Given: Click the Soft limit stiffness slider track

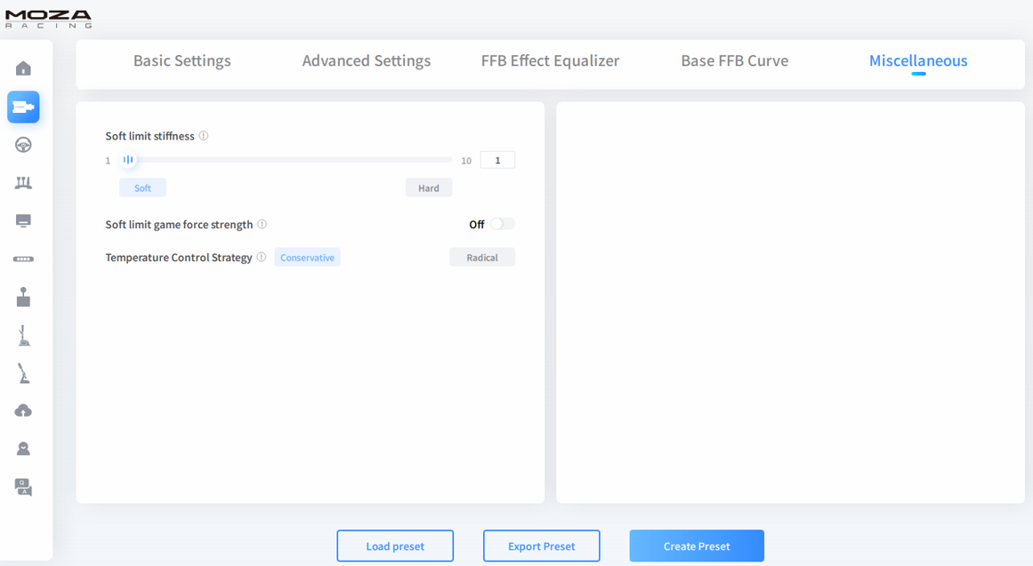Looking at the screenshot, I should point(286,159).
